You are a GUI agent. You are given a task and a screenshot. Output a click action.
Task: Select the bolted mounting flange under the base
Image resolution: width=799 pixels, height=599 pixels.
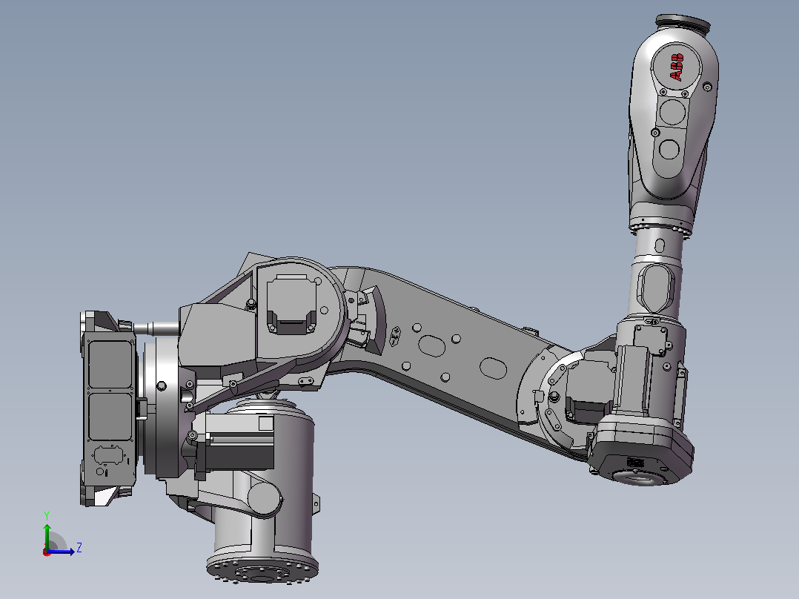[262, 568]
